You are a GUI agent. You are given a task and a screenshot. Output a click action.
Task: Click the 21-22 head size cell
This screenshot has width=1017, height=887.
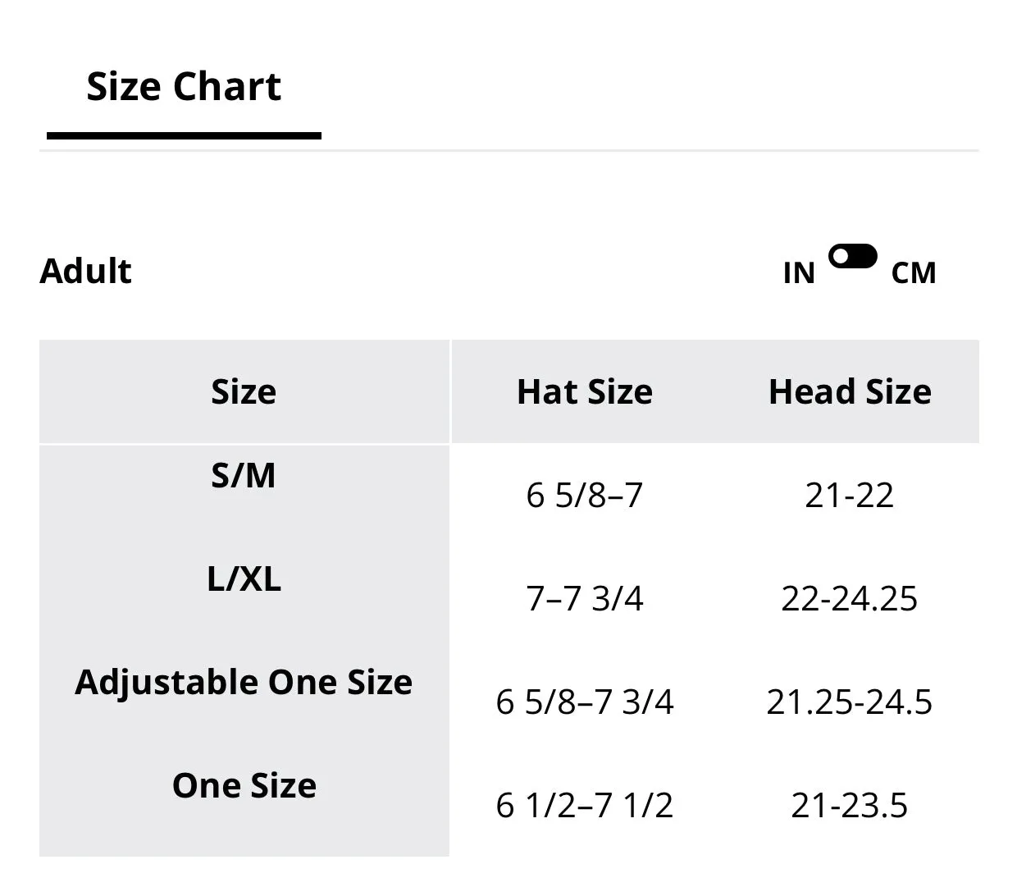(850, 495)
